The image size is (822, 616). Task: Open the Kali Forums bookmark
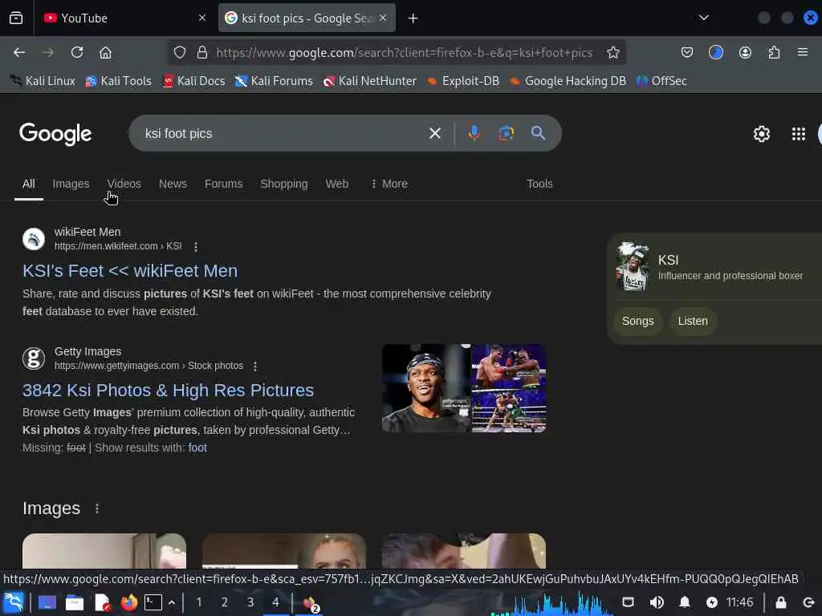click(274, 81)
